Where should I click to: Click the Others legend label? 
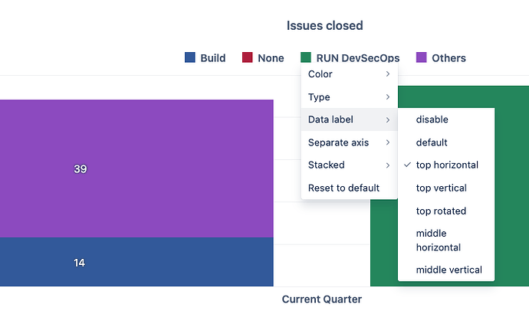[449, 58]
